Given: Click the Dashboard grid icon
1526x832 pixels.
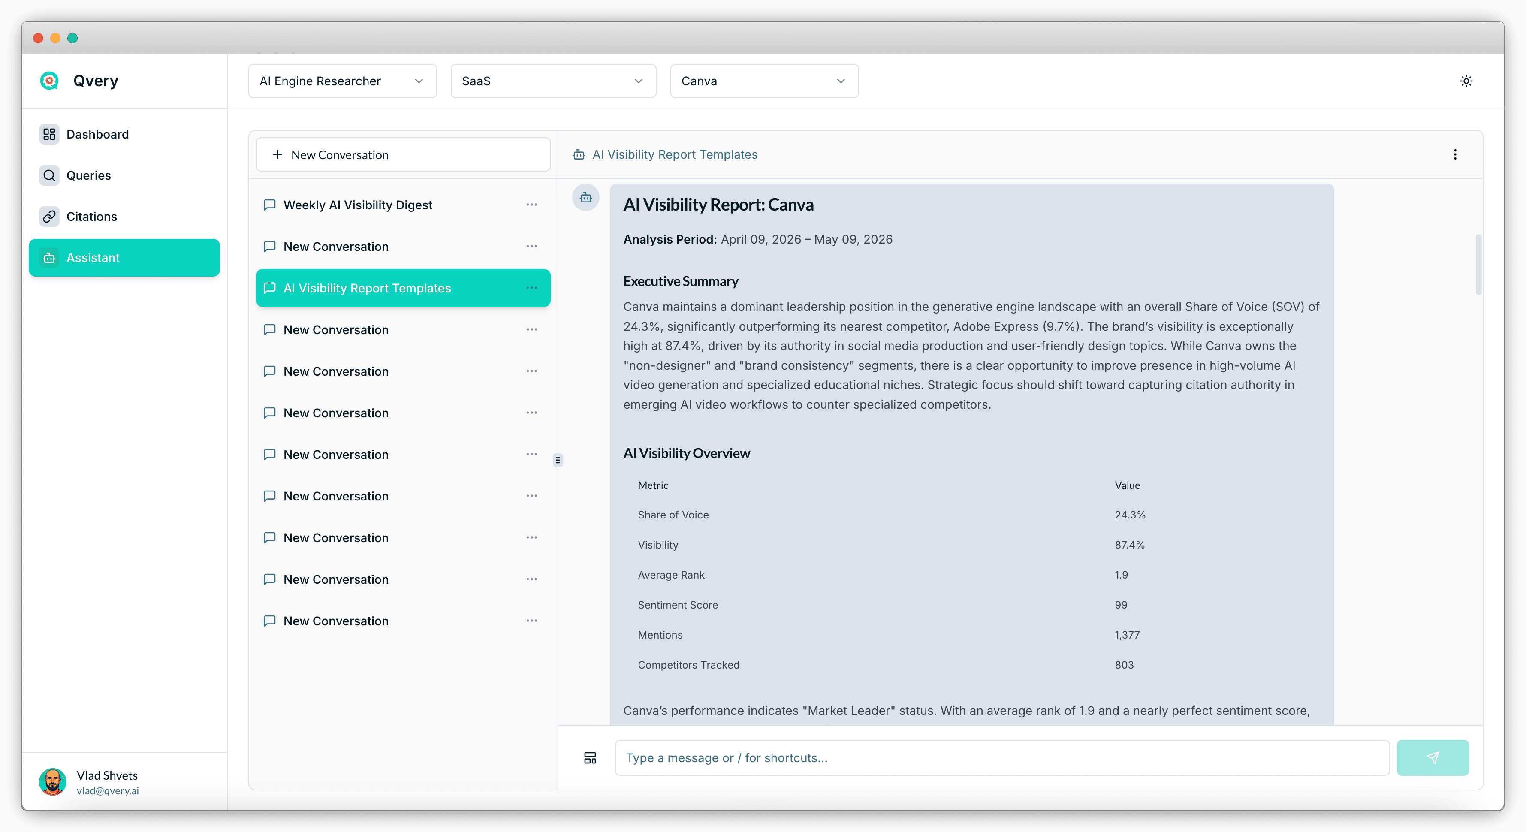Looking at the screenshot, I should coord(49,134).
